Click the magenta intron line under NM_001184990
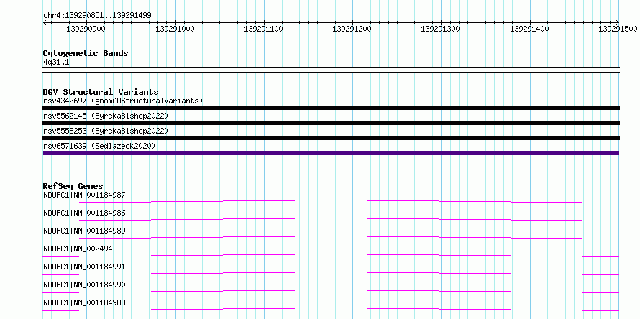The width and height of the screenshot is (640, 319). click(x=331, y=291)
